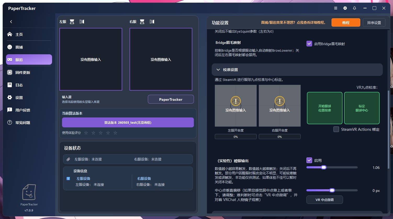Click the 右眼 camera preview under the header
The image size is (393, 219).
click(161, 59)
